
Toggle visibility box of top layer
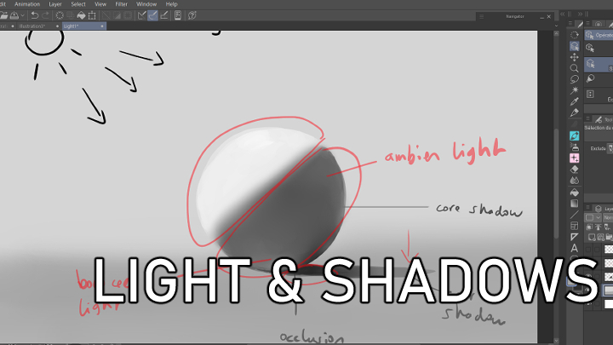click(x=588, y=249)
